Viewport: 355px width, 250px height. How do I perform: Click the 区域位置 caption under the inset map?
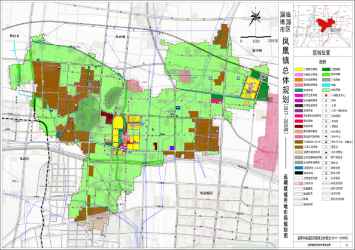pyautogui.click(x=321, y=53)
